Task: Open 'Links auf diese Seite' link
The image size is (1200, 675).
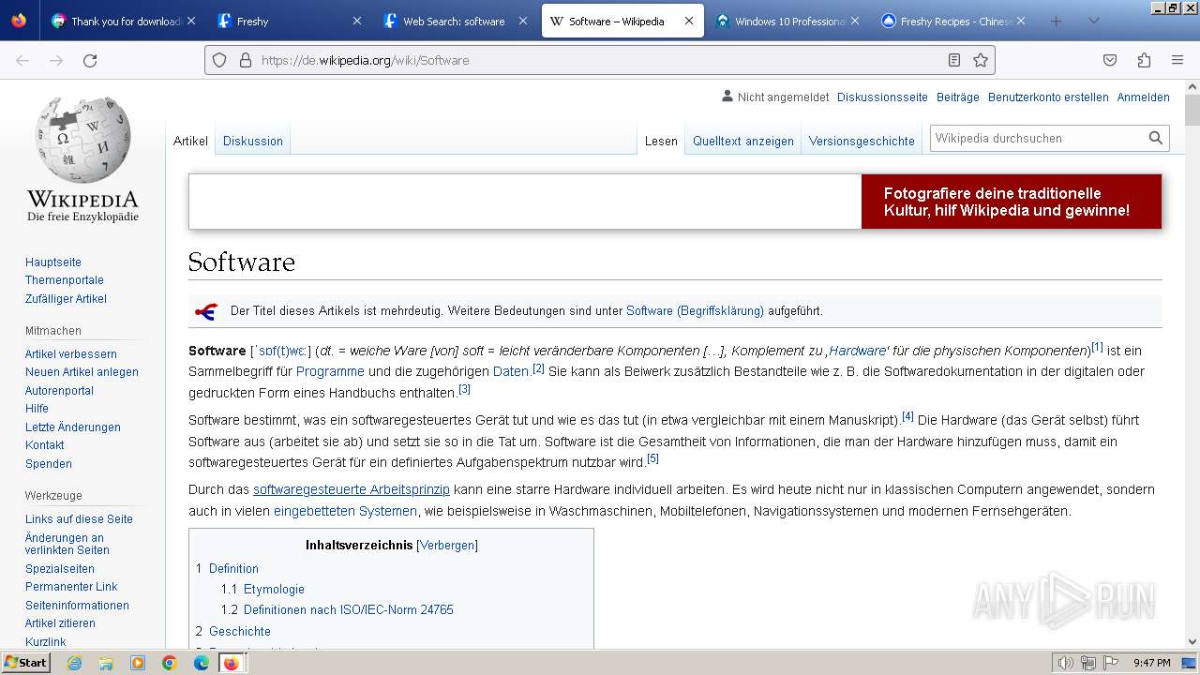Action: tap(79, 518)
